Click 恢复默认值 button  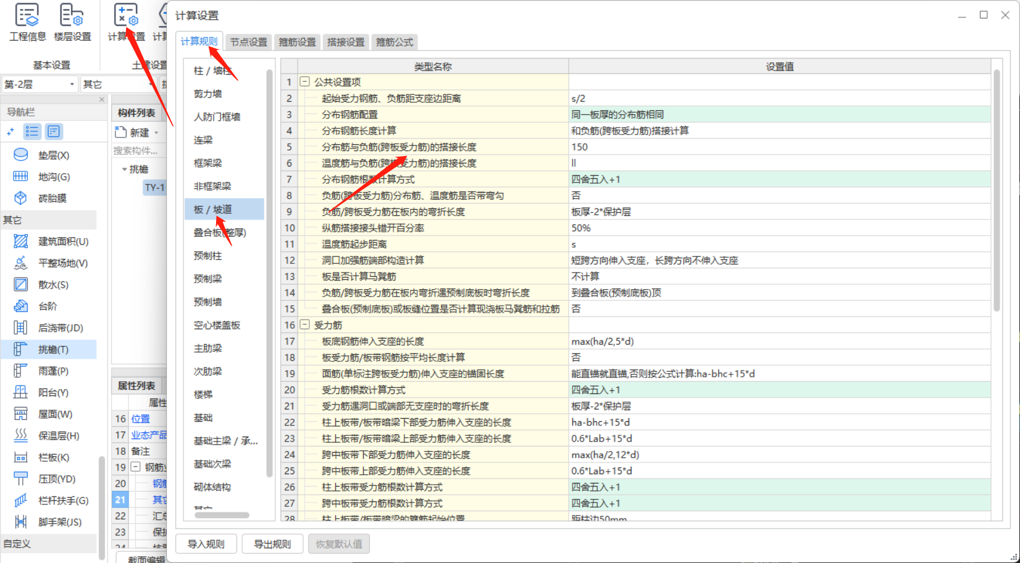point(339,544)
